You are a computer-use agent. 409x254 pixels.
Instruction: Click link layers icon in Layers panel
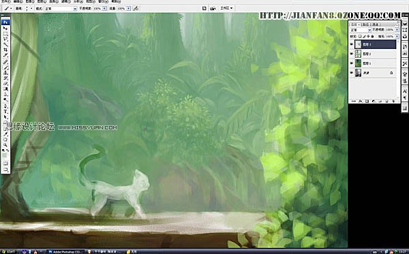coord(354,101)
